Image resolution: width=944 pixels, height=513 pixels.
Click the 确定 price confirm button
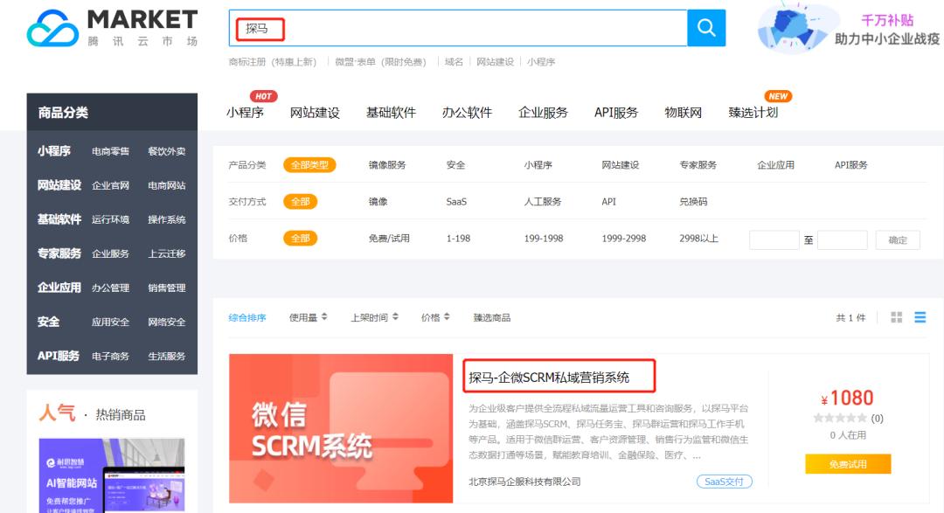click(898, 239)
